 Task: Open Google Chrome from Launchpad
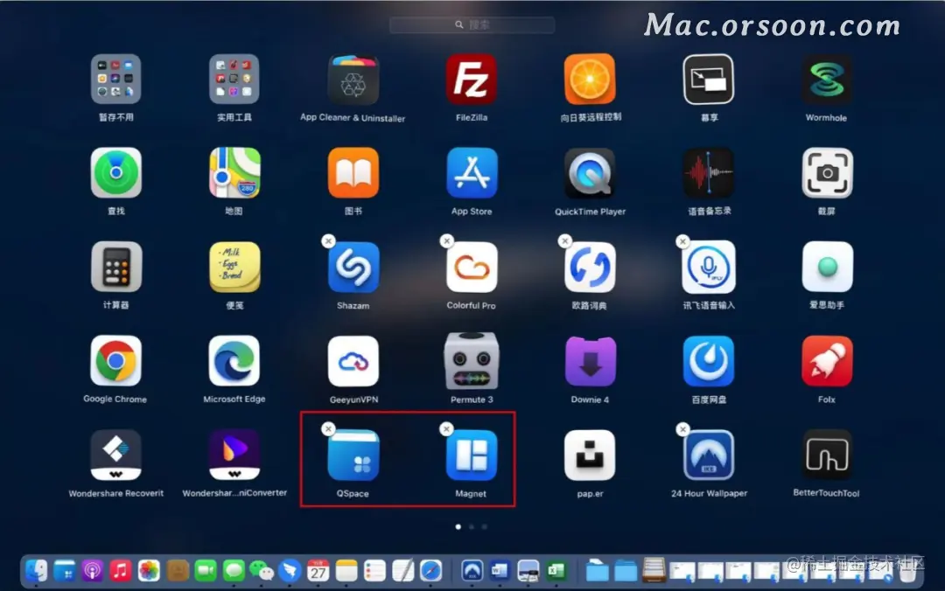click(x=115, y=361)
